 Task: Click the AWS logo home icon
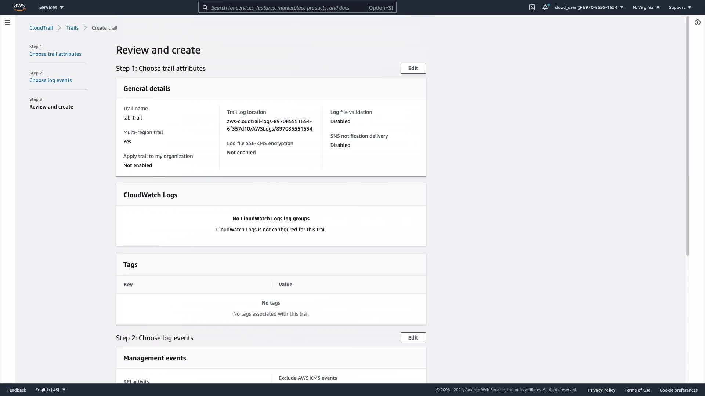[x=19, y=7]
